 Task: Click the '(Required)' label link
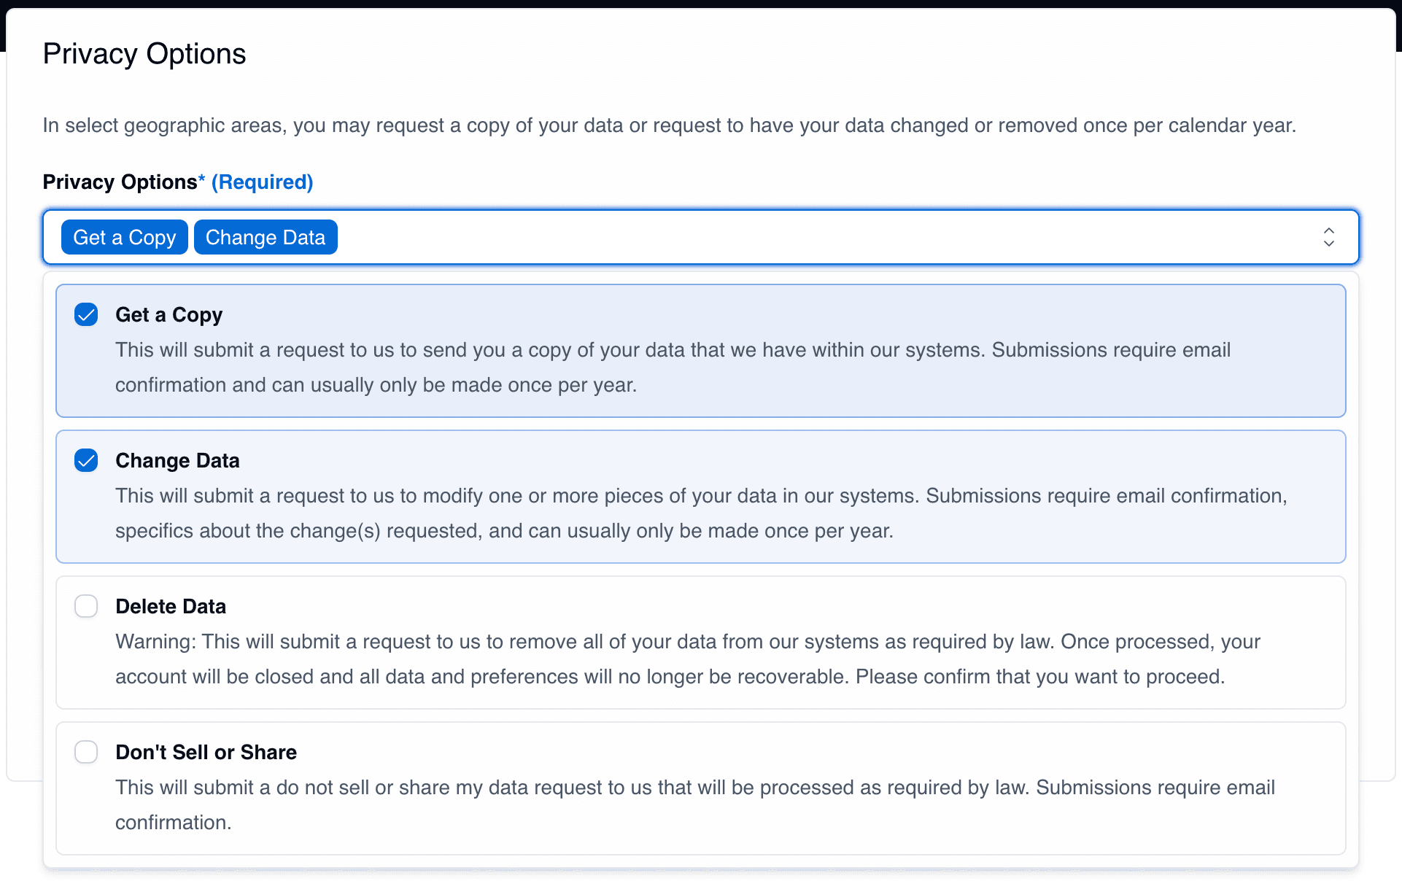pyautogui.click(x=262, y=182)
